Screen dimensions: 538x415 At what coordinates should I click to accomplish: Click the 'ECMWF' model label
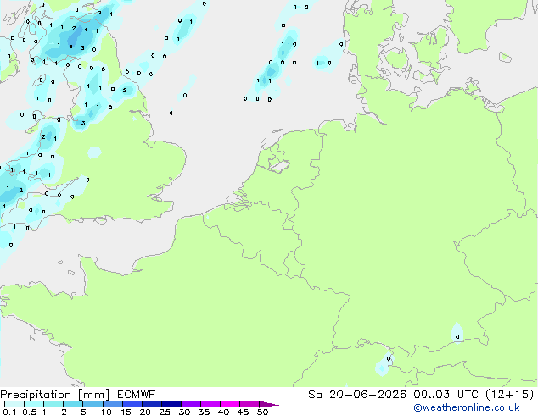(x=137, y=395)
